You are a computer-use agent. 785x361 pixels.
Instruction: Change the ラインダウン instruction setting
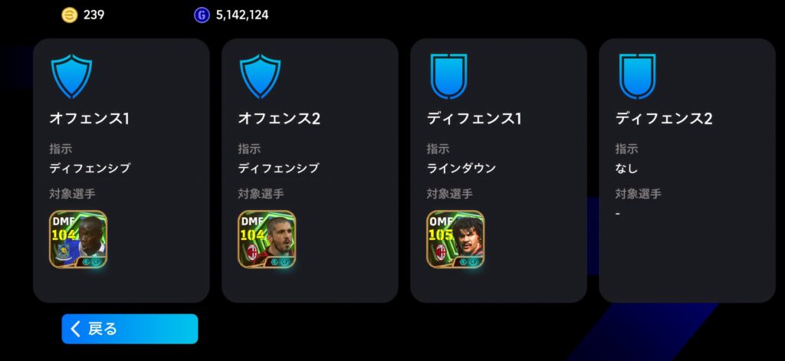click(x=461, y=168)
